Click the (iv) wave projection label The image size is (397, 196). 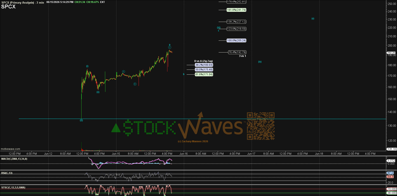click(x=260, y=62)
